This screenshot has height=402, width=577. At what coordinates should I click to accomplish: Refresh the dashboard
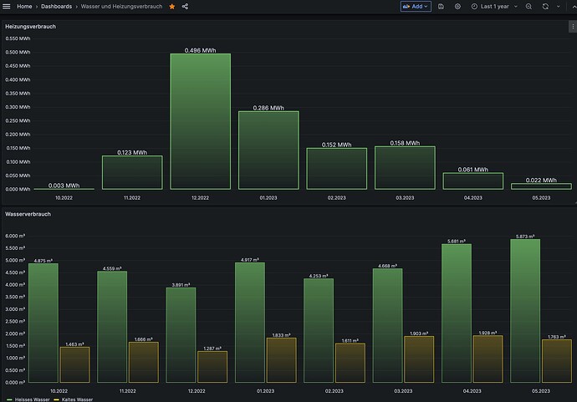pos(545,6)
